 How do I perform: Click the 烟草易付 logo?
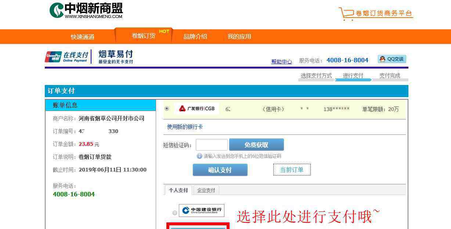pos(116,57)
